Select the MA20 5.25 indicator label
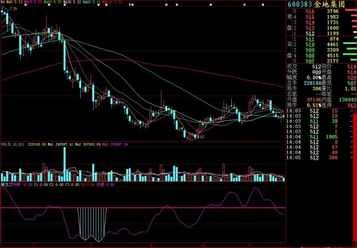Viewport: 357px width, 248px height. pyautogui.click(x=53, y=2)
